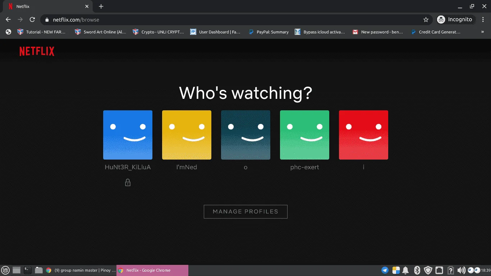Click the I'mNed profile name label
Screen dimensions: 491x276
tap(187, 167)
